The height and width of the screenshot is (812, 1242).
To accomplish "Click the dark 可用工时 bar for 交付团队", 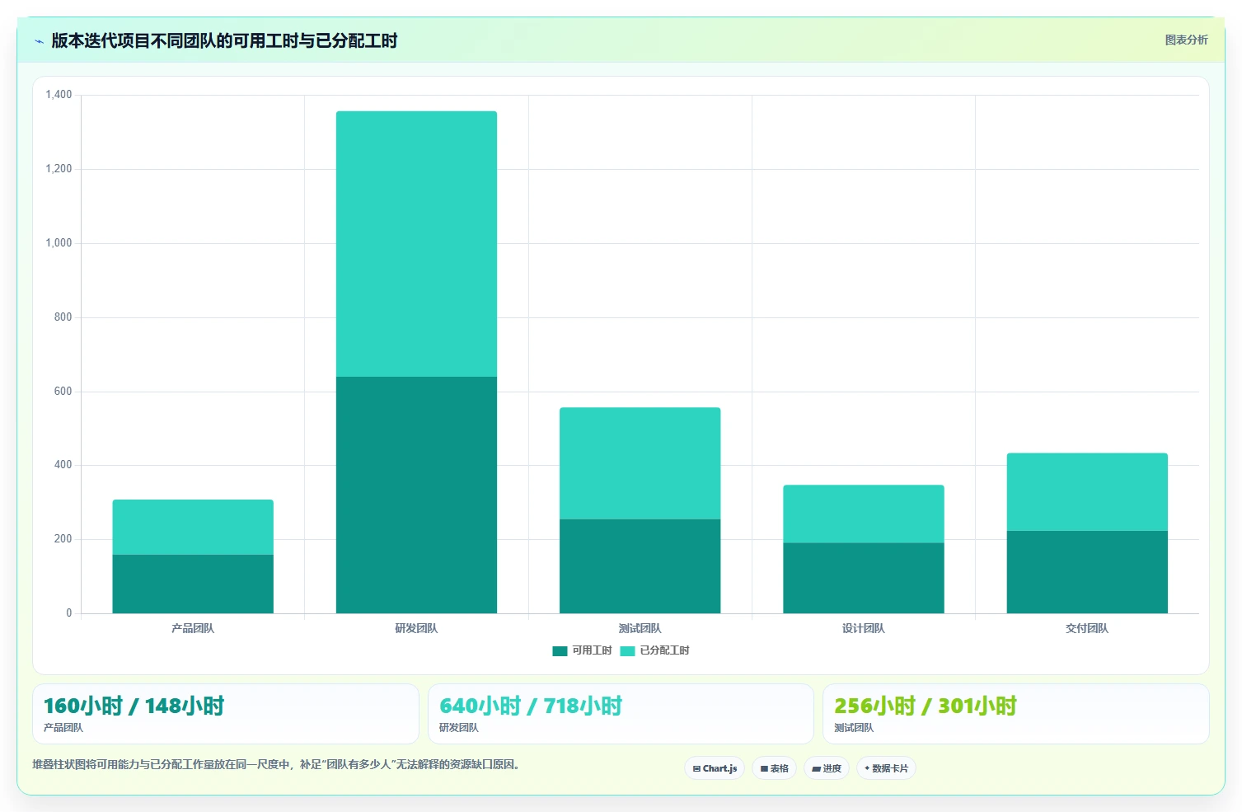I will pos(1087,572).
